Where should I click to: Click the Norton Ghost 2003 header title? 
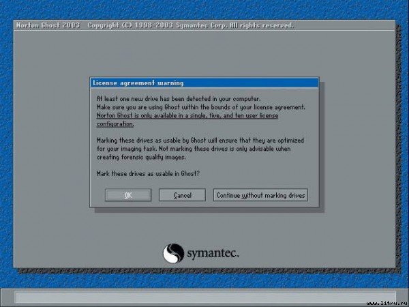click(x=47, y=25)
